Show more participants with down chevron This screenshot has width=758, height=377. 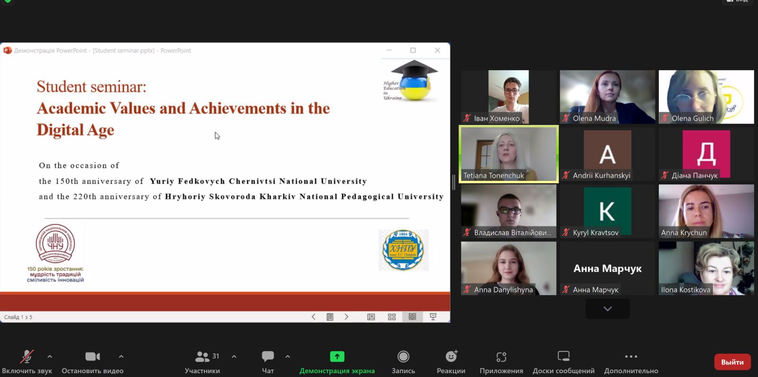(x=607, y=309)
